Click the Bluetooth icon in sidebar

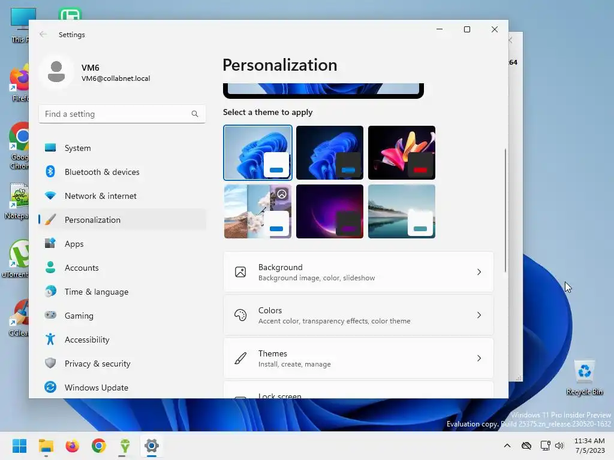pyautogui.click(x=50, y=171)
